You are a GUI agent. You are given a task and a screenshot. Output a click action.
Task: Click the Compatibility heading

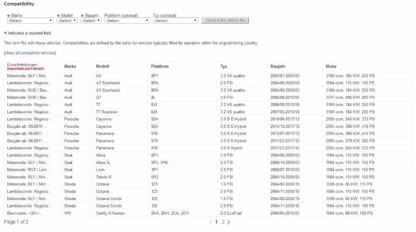tap(19, 4)
